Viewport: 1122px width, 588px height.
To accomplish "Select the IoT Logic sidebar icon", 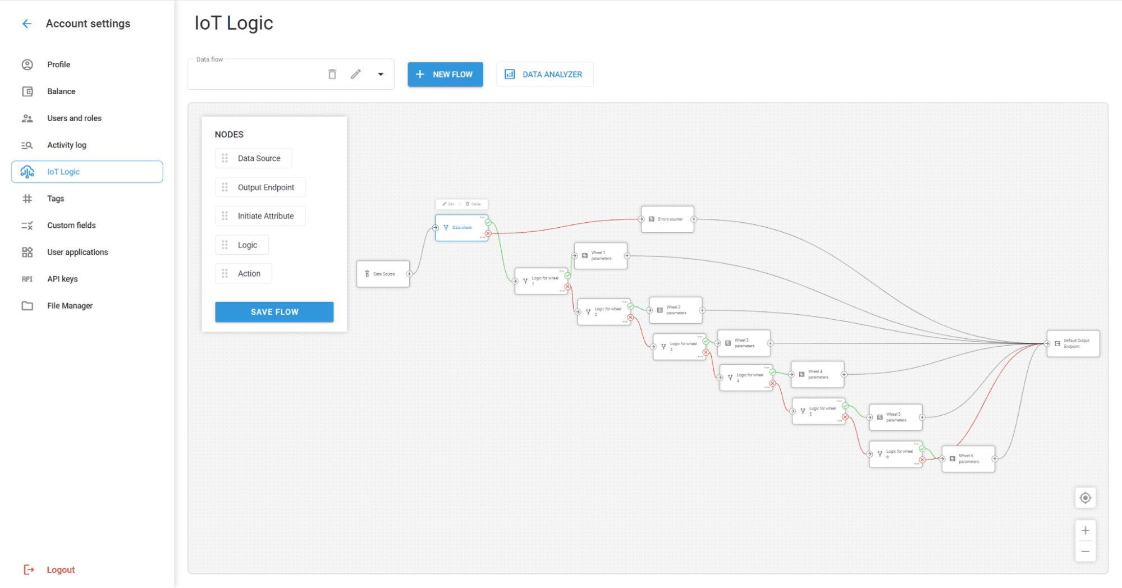I will (27, 172).
